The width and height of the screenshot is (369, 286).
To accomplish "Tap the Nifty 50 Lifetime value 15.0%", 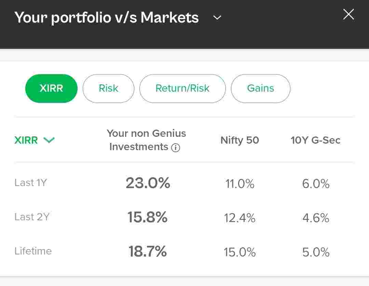I will coord(240,252).
